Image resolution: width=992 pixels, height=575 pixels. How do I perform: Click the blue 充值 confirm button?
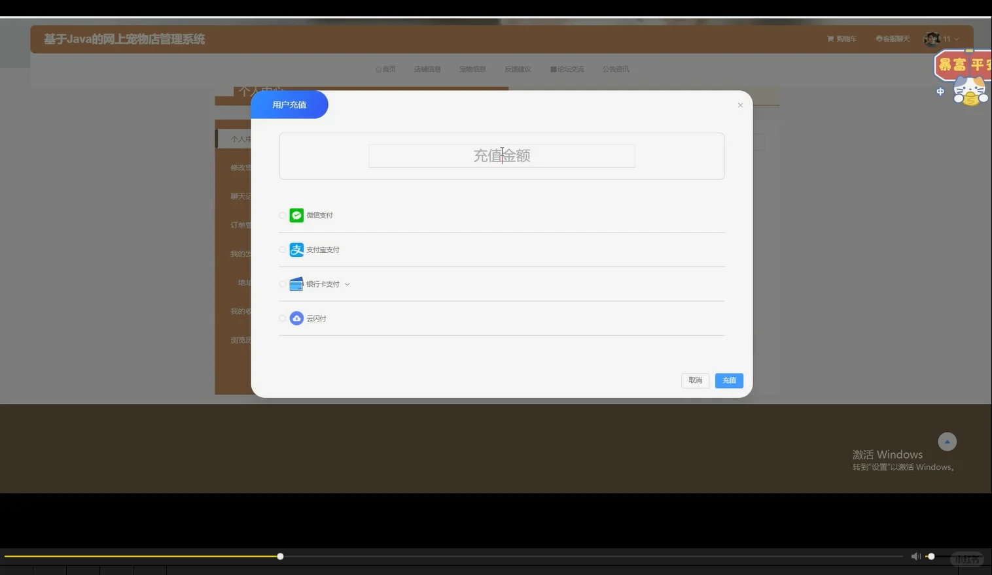(x=729, y=380)
